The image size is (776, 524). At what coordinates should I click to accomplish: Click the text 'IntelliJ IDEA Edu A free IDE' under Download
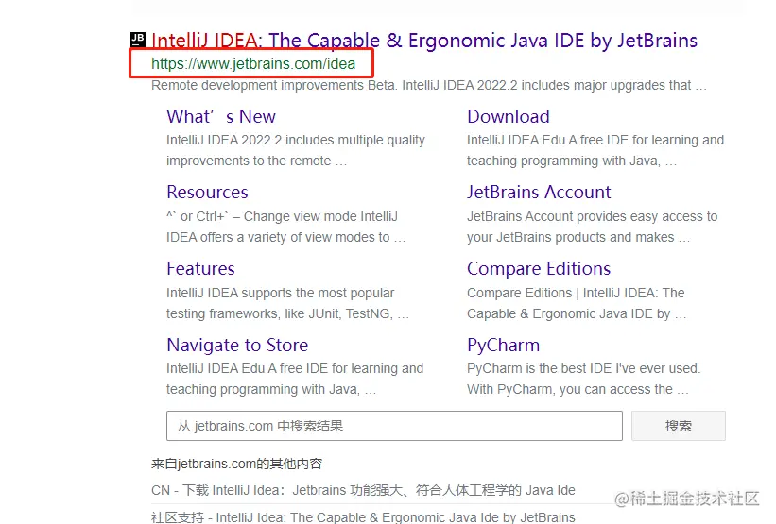547,141
